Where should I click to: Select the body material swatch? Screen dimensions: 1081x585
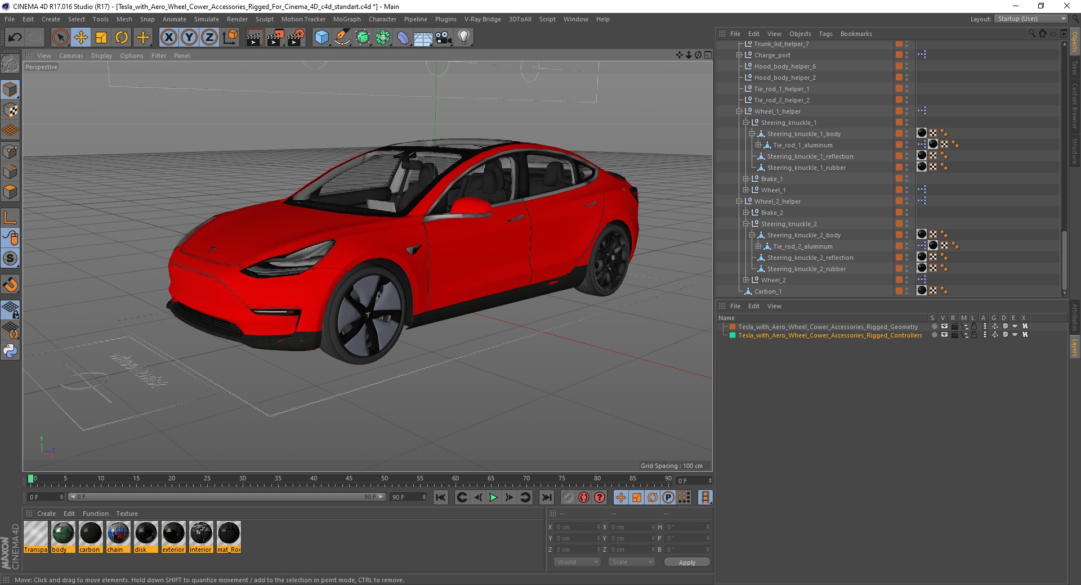click(63, 537)
